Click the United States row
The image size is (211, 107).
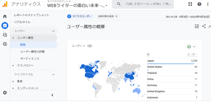(172, 67)
